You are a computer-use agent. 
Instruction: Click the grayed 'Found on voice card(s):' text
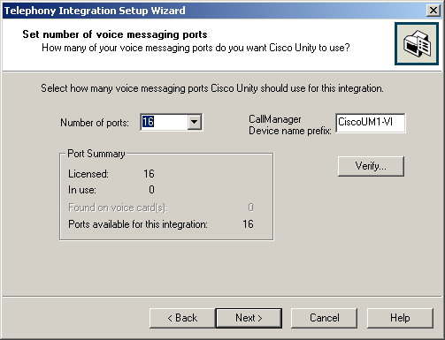click(118, 208)
